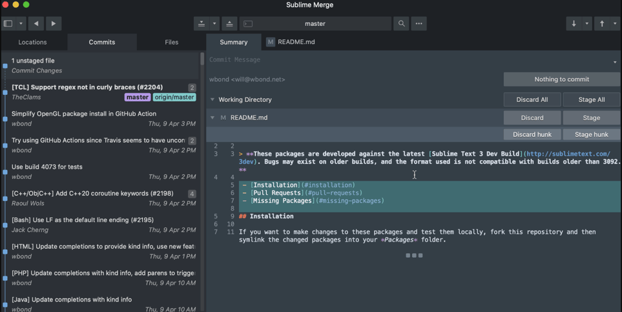Open the side bar layout dropdown arrow
This screenshot has width=622, height=312.
coord(21,23)
